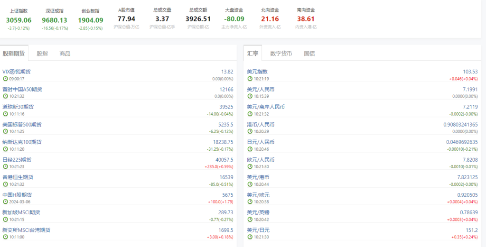The width and height of the screenshot is (486, 247).
Task: Click the clock icon under VIX恐慌期货
Action: pyautogui.click(x=5, y=79)
